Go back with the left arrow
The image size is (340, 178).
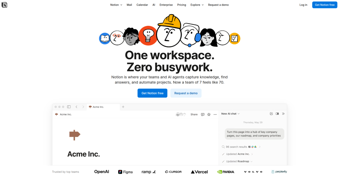pos(76,107)
